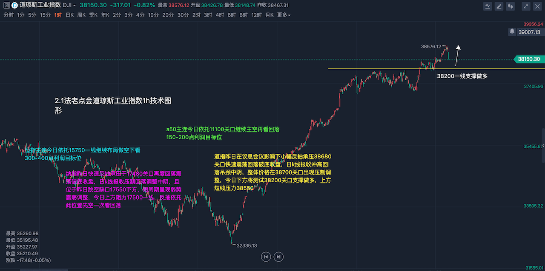Step to next bar playback button
545x271 pixels.
point(278,257)
